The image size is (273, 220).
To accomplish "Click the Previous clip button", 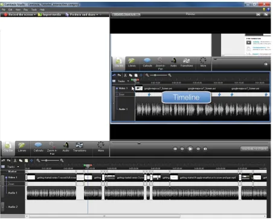I will 175,149.
